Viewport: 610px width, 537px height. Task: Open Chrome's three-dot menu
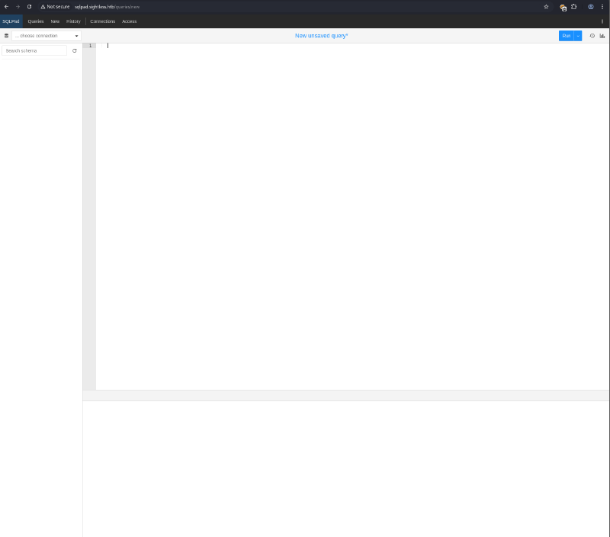click(x=603, y=6)
